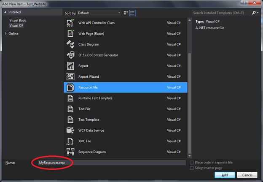Choose the EF 5.x DbContext Generator icon
The width and height of the screenshot is (263, 182).
point(70,55)
